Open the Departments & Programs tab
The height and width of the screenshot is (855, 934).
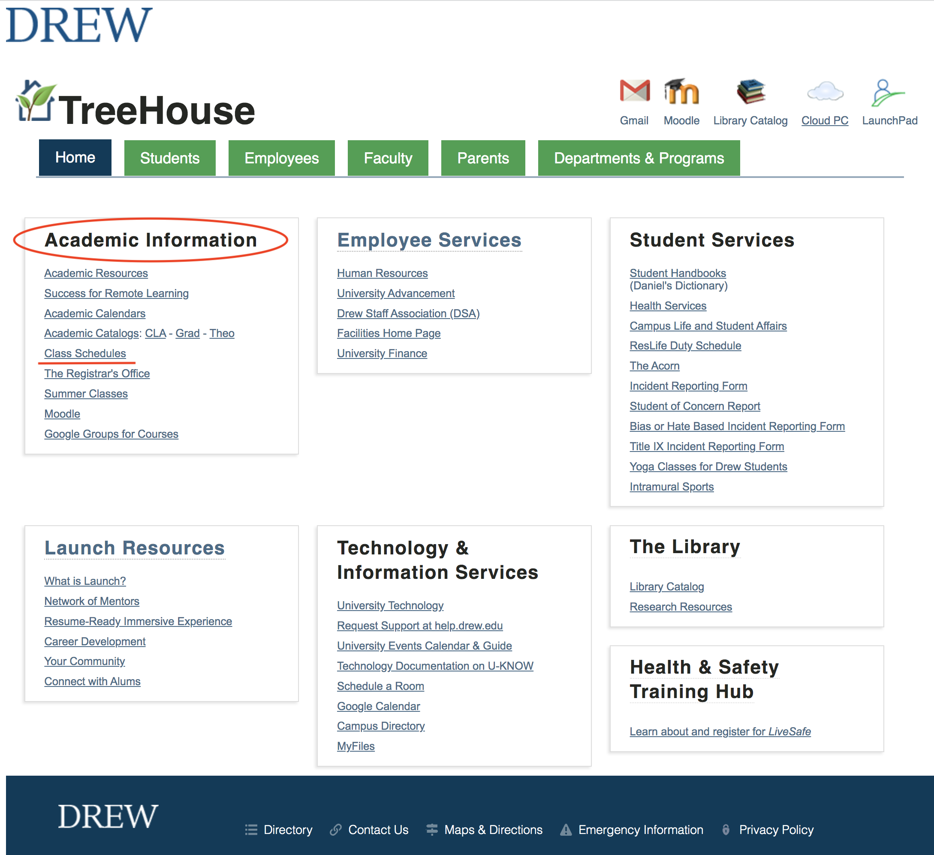639,158
